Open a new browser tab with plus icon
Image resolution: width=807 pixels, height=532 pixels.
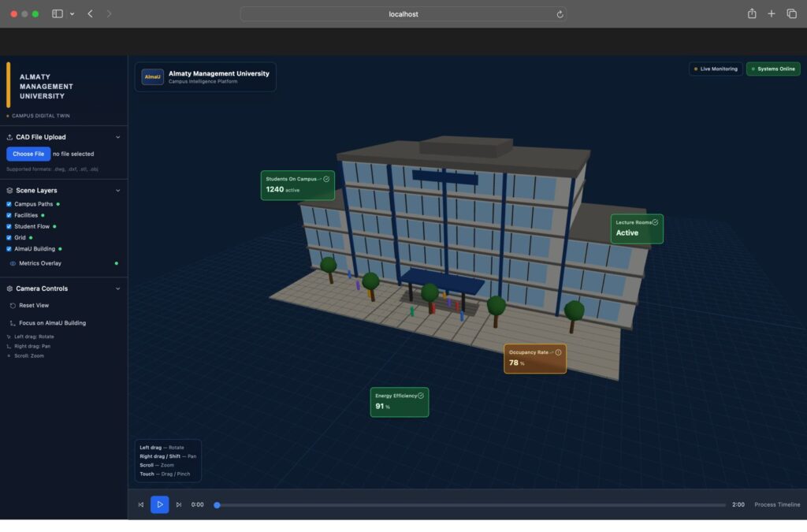[772, 14]
